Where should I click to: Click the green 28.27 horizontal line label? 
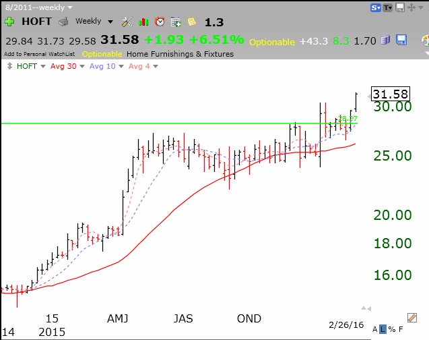coord(348,119)
